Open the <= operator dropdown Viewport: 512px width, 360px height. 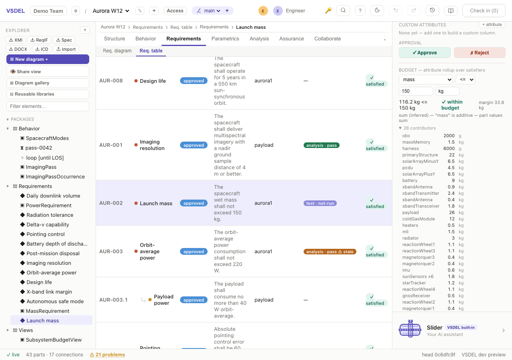pyautogui.click(x=465, y=80)
